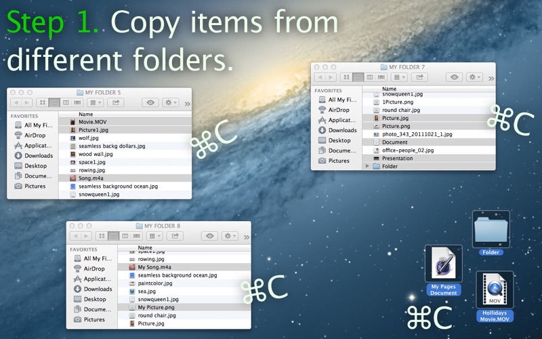
Task: Open Arrange dropdown in MY FOLDER 7 window
Action: click(399, 77)
